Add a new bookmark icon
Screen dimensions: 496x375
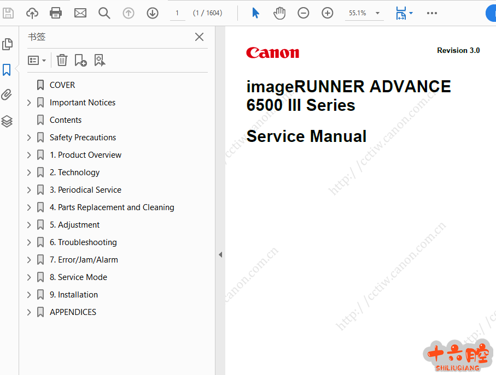[80, 60]
